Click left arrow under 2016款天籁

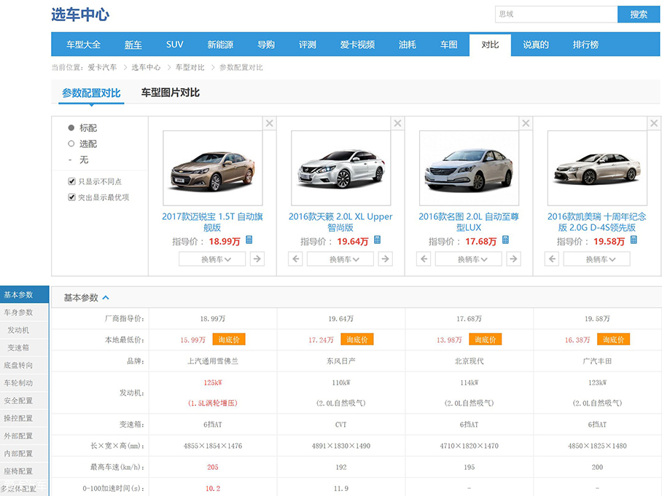point(296,259)
